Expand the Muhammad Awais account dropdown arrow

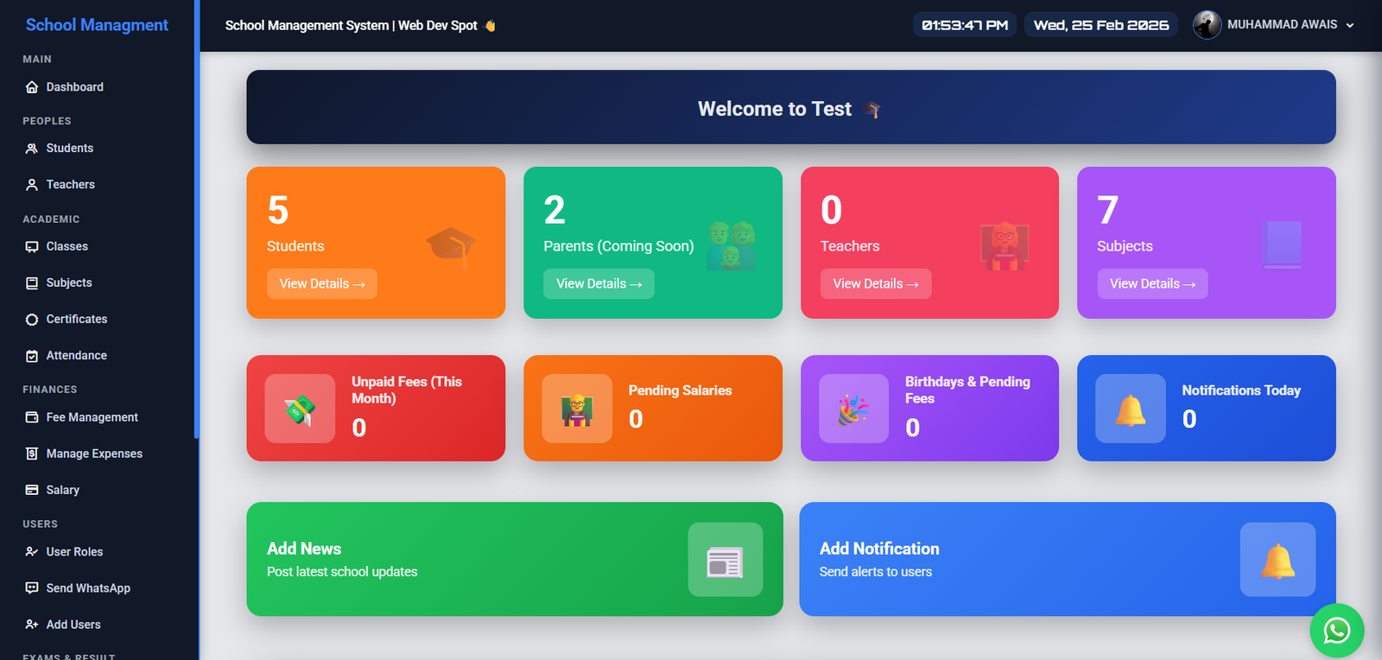[x=1350, y=25]
